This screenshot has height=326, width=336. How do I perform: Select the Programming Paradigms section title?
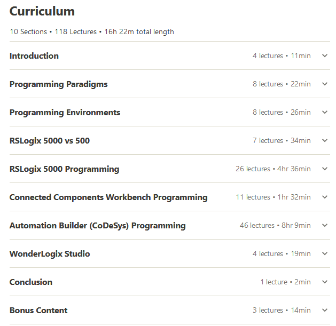(x=58, y=84)
